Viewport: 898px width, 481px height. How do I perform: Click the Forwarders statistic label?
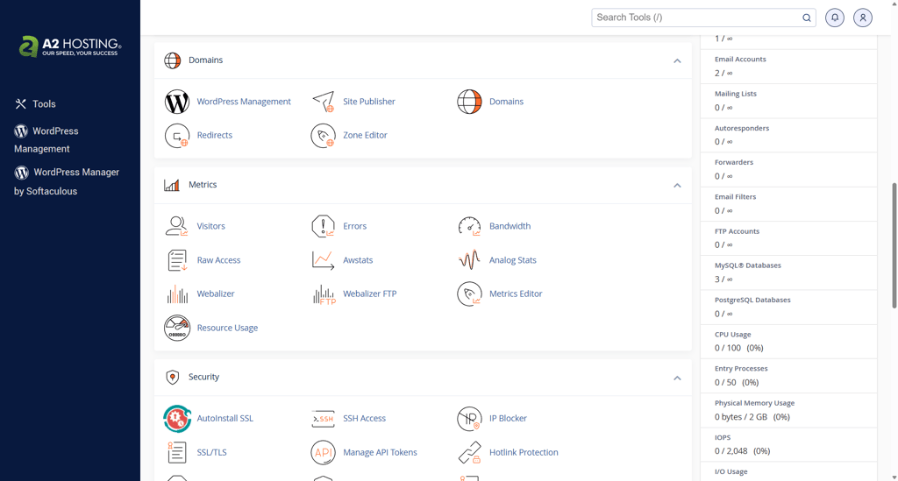pos(734,162)
